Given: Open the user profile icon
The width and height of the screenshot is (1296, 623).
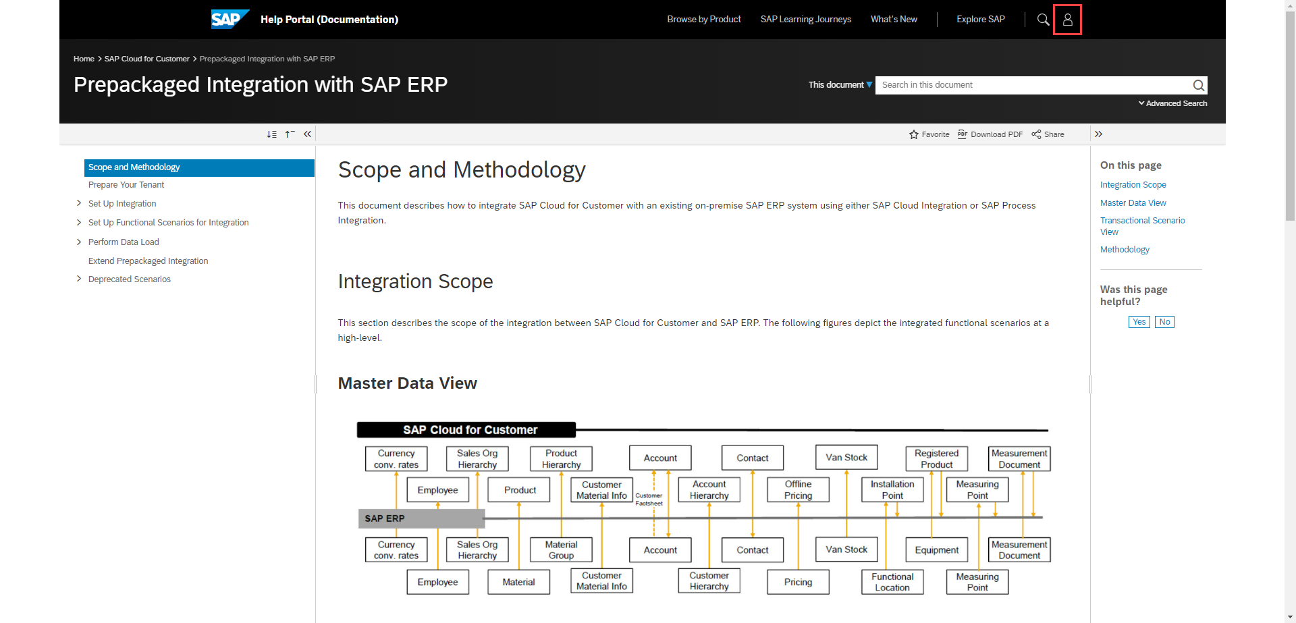Looking at the screenshot, I should tap(1067, 20).
